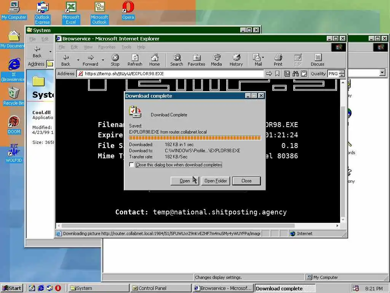The image size is (390, 293).
Task: Launch Opera from quick launch bar
Action: coord(58,288)
